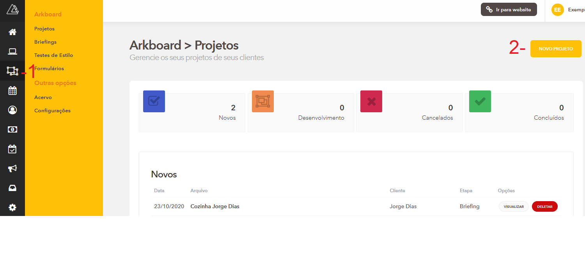Click the NOVO PROJETO button
The height and width of the screenshot is (269, 585).
(555, 49)
